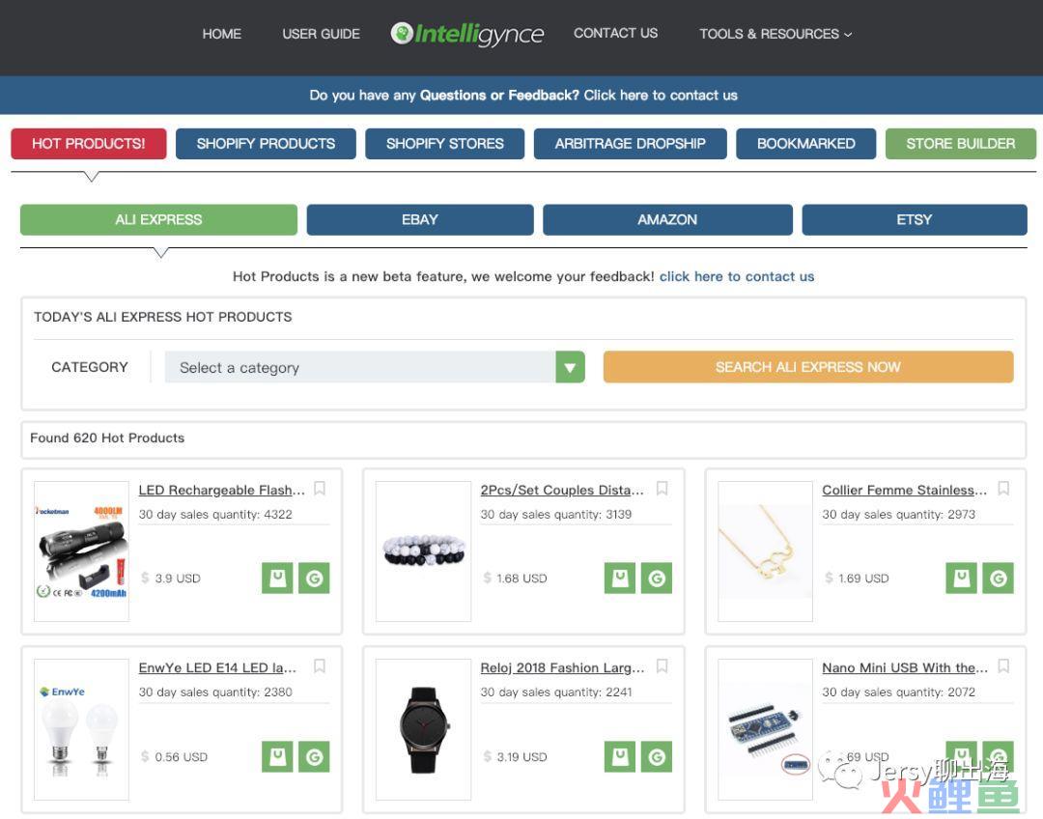This screenshot has width=1043, height=819.
Task: Click '30 day sales quantity: 2072' text
Action: [x=899, y=692]
